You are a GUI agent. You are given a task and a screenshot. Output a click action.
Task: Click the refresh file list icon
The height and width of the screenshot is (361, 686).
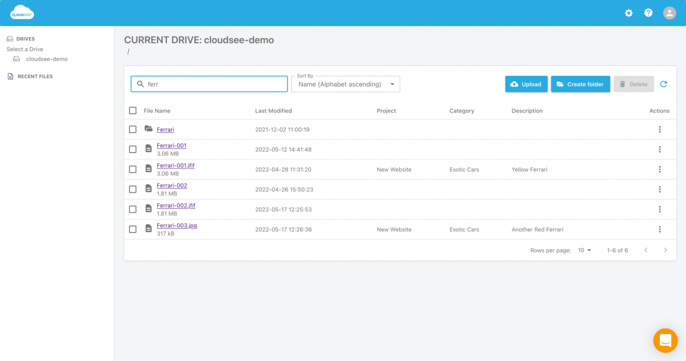[663, 84]
